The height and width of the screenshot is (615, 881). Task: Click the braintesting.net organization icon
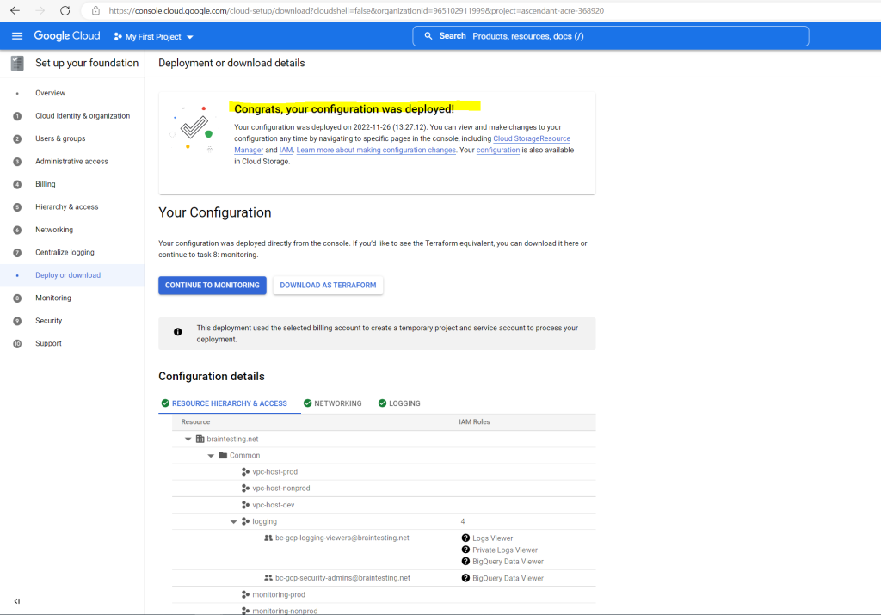click(x=200, y=439)
